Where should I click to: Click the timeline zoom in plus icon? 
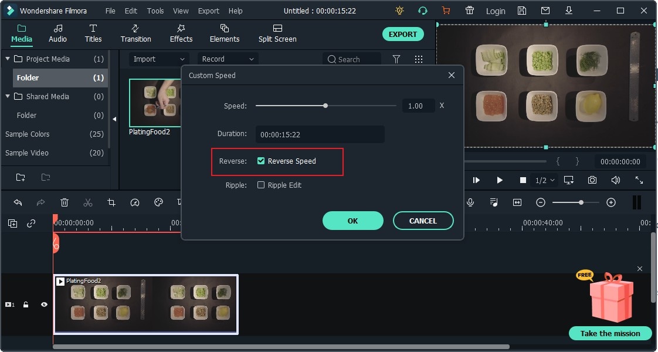(611, 202)
